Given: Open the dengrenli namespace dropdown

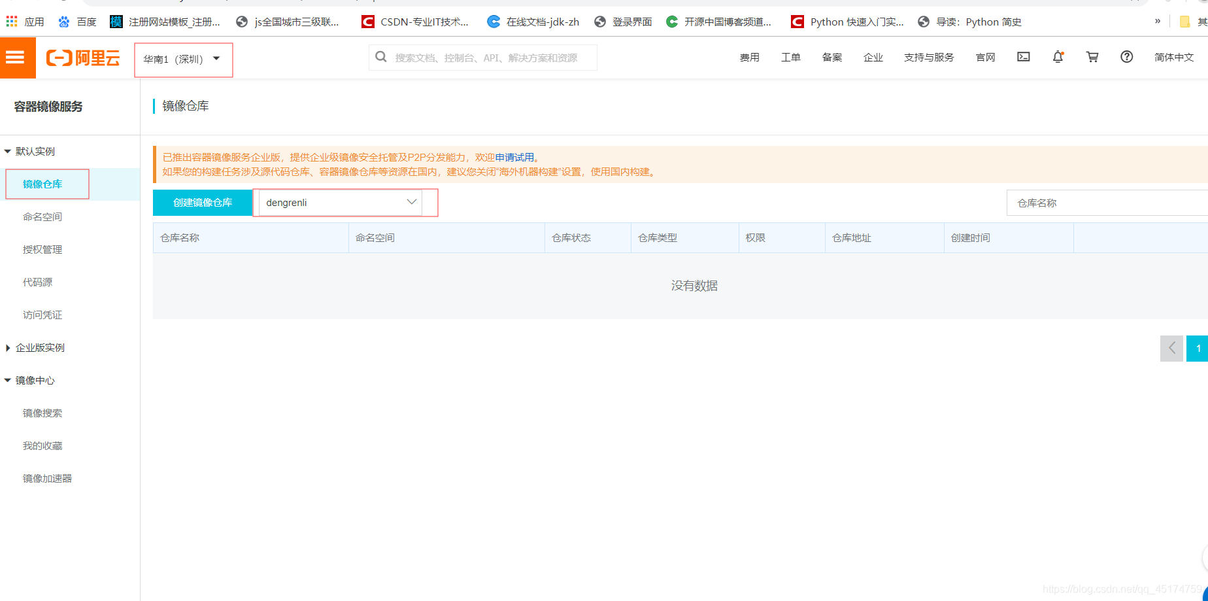Looking at the screenshot, I should [x=341, y=203].
